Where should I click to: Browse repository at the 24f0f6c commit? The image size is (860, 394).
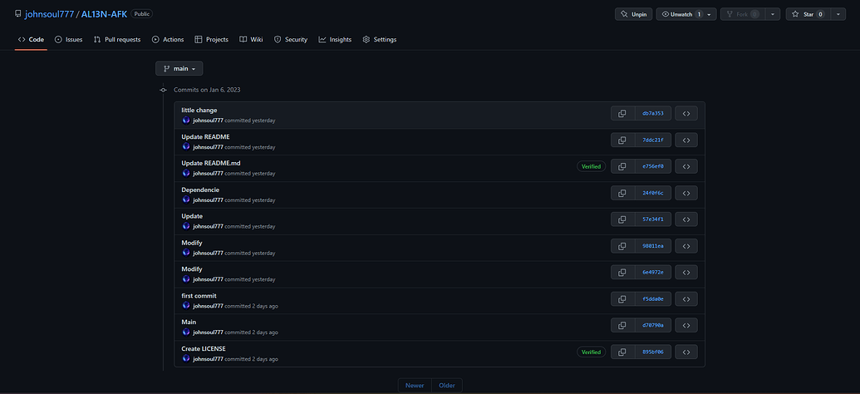[x=686, y=193]
